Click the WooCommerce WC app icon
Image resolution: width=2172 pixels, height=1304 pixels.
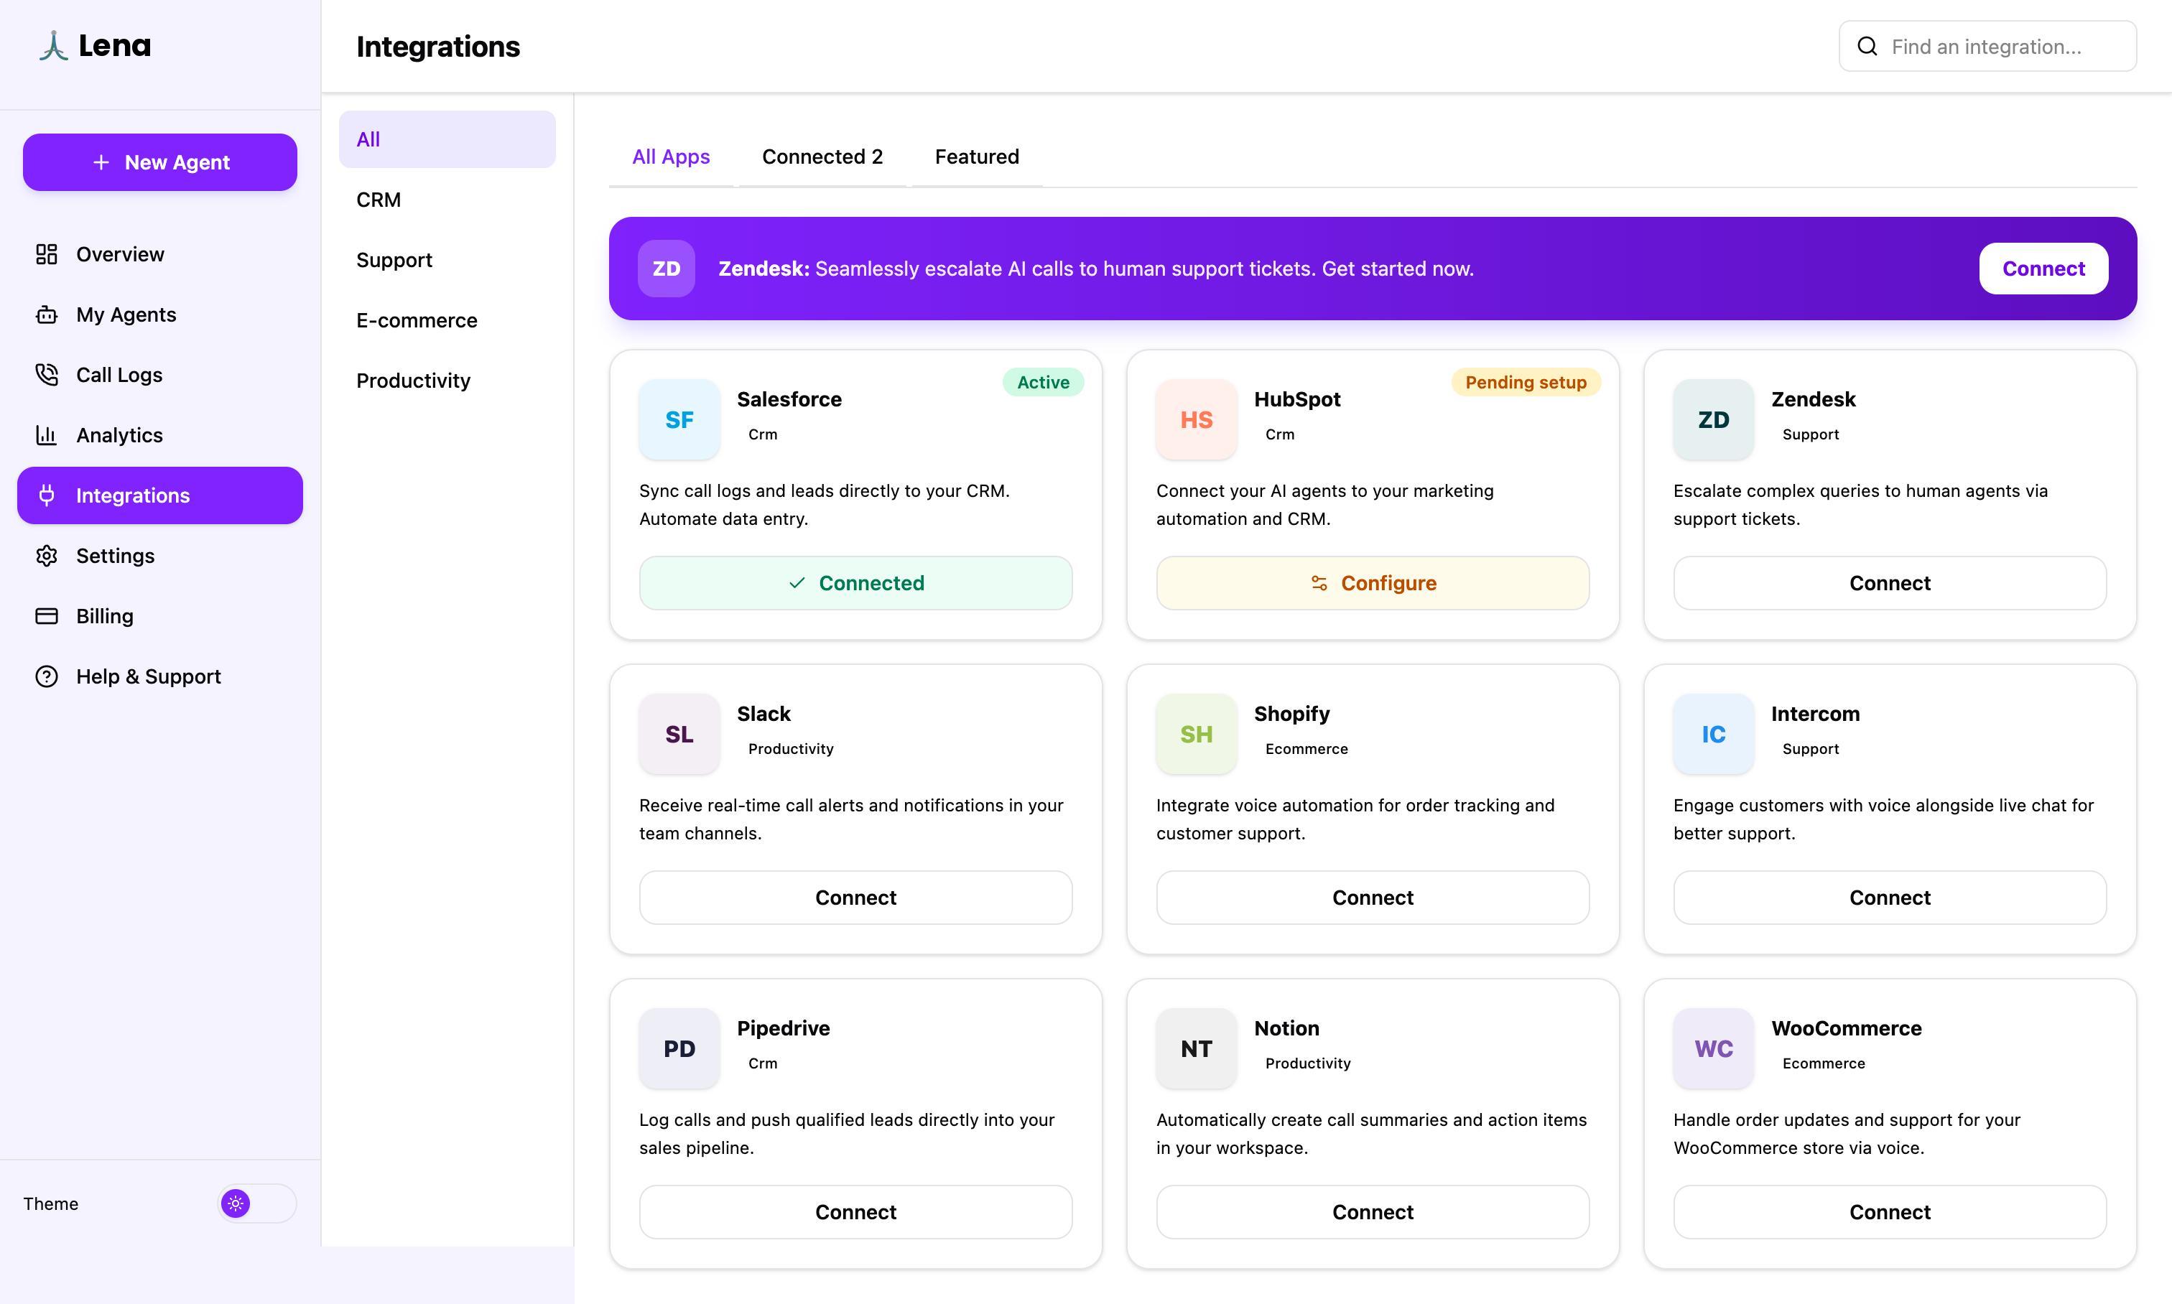point(1713,1048)
